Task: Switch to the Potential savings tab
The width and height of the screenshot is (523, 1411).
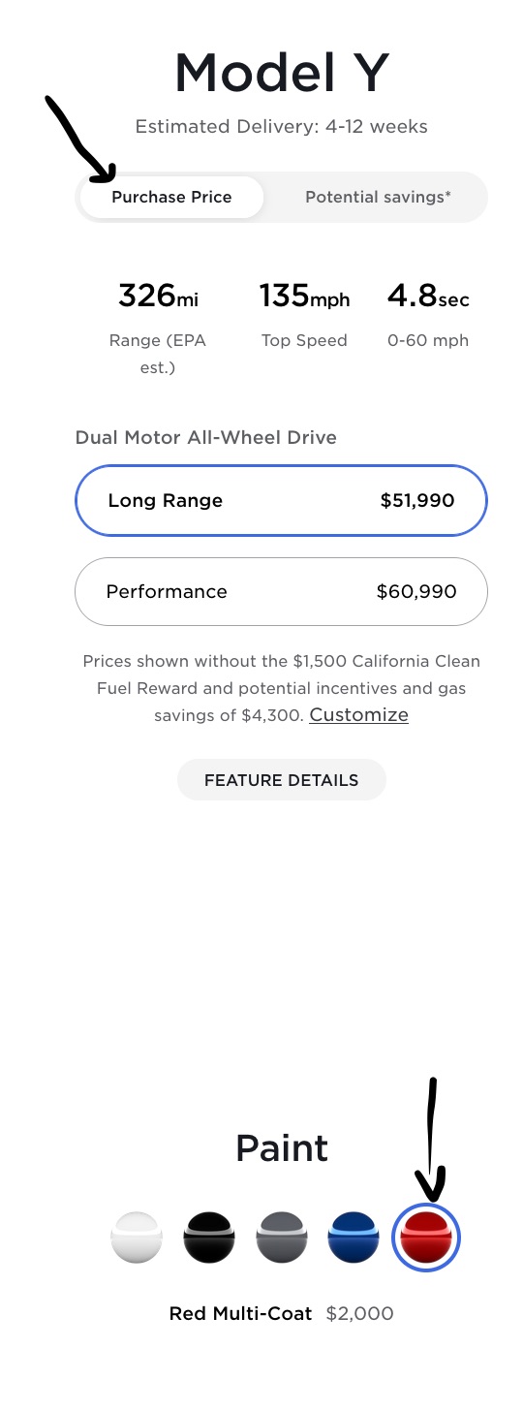Action: (378, 197)
